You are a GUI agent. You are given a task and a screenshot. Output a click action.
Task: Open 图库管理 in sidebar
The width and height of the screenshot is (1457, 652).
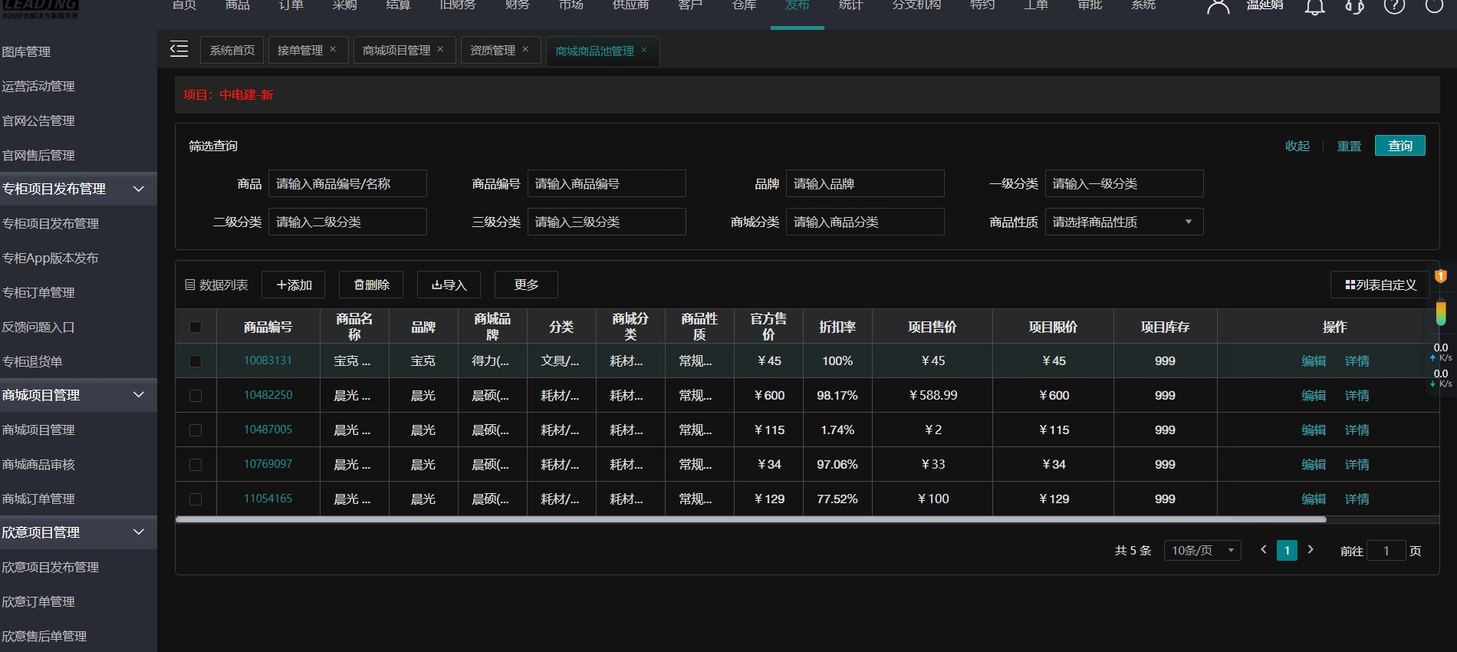tap(26, 51)
